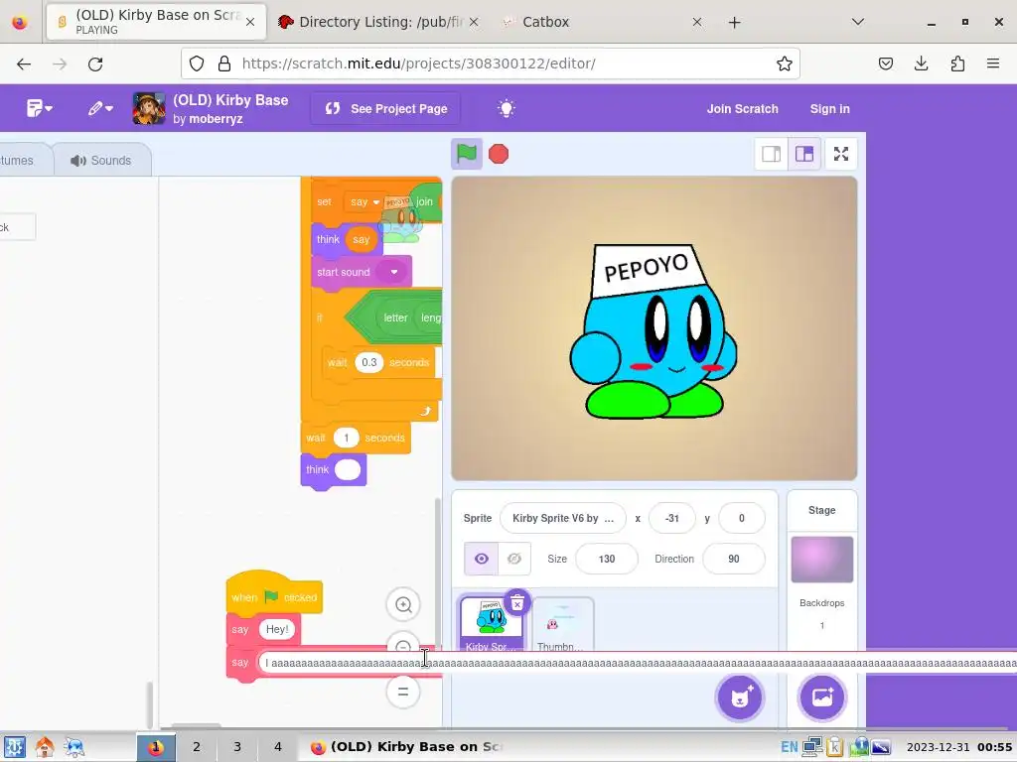1017x762 pixels.
Task: Delete the Kirby sprite with trash icon
Action: point(516,604)
